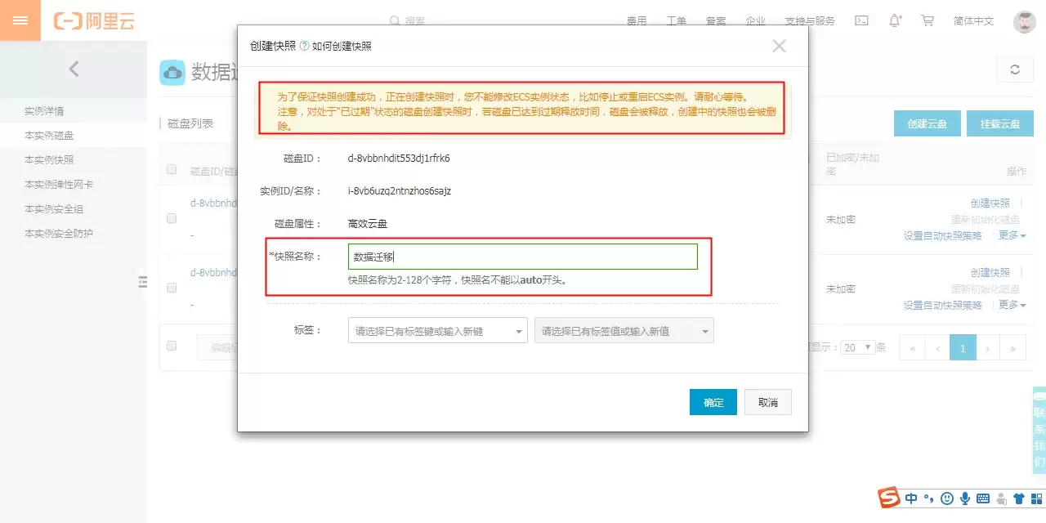Image resolution: width=1046 pixels, height=523 pixels.
Task: Click the help question mark icon
Action: tap(305, 46)
